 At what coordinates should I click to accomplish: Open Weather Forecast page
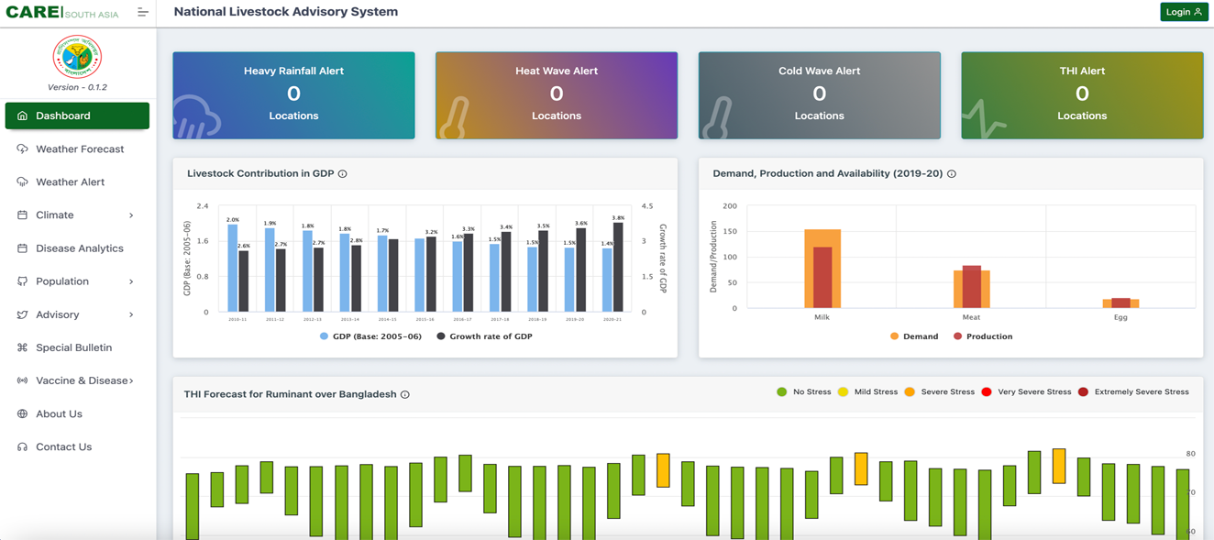[x=77, y=149]
